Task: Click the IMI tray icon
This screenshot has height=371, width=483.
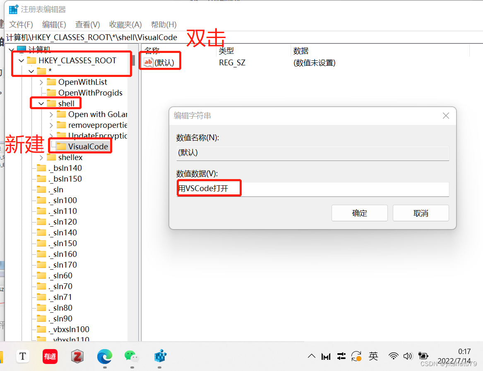Action: [x=326, y=357]
